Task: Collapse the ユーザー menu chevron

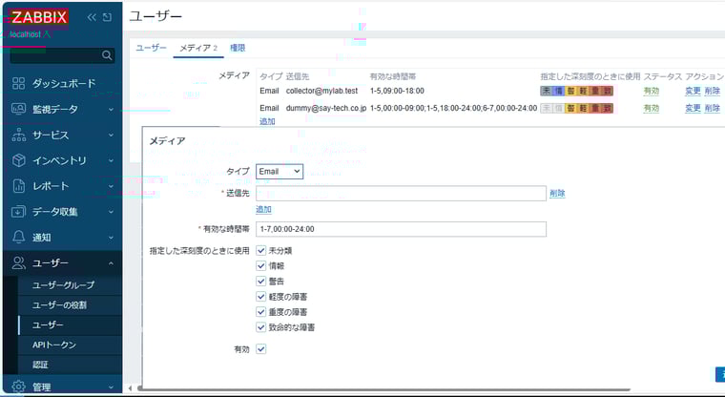Action: (111, 263)
